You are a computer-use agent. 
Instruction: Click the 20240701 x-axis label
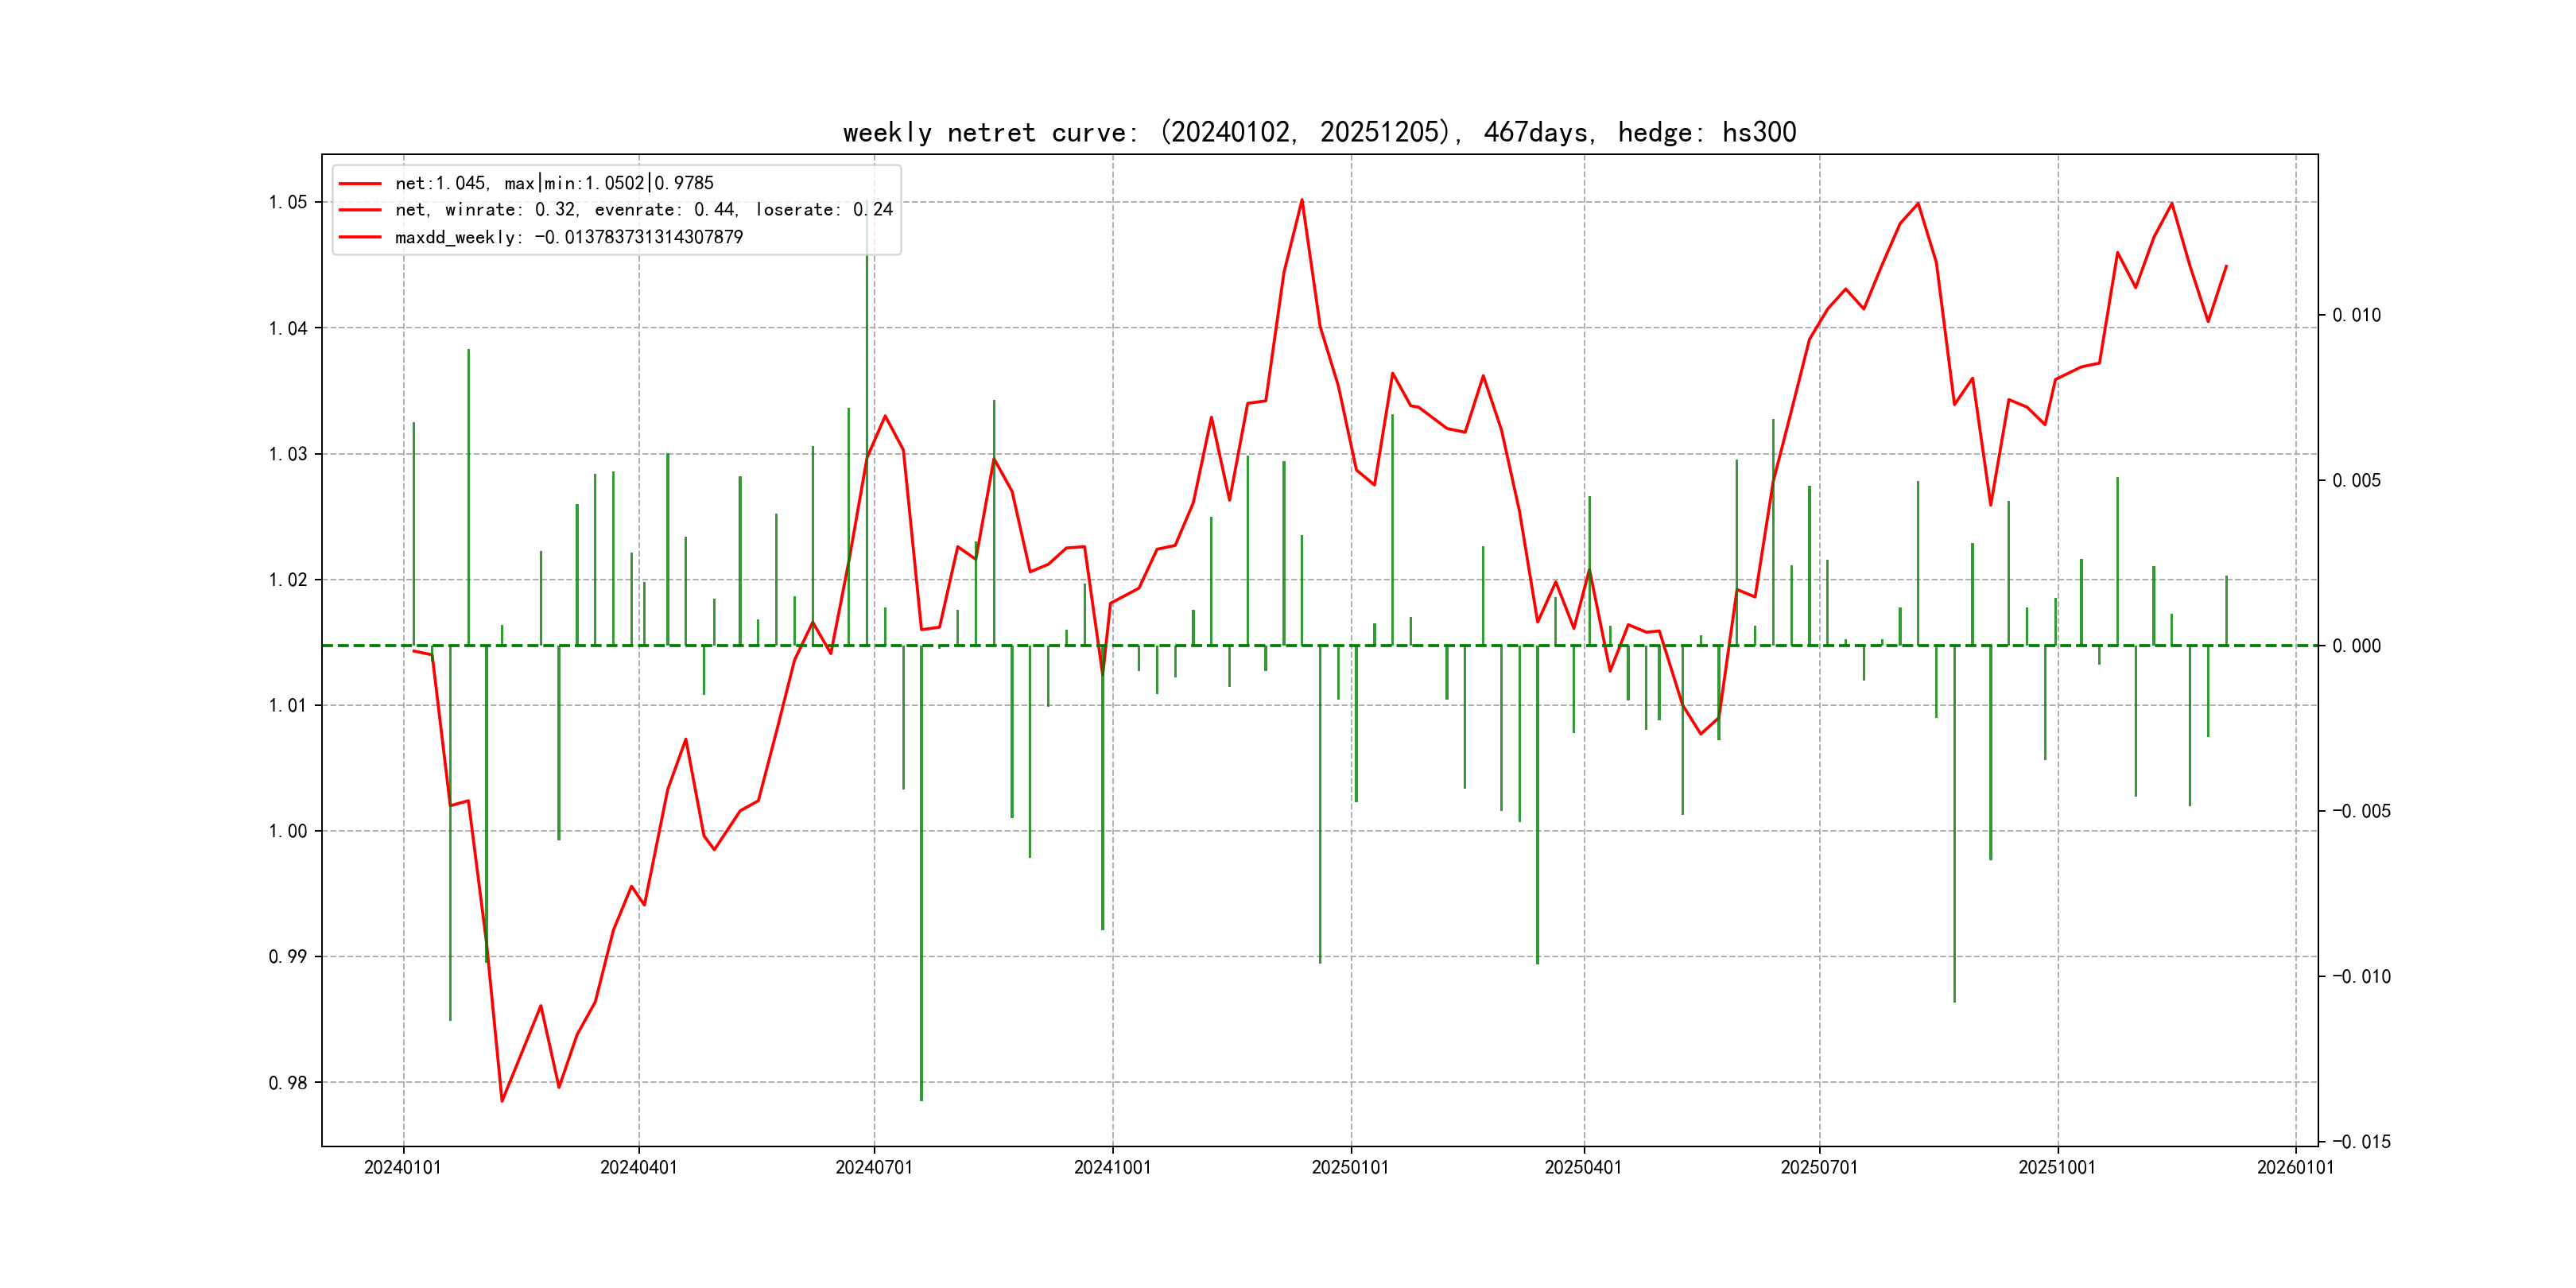(x=874, y=1168)
